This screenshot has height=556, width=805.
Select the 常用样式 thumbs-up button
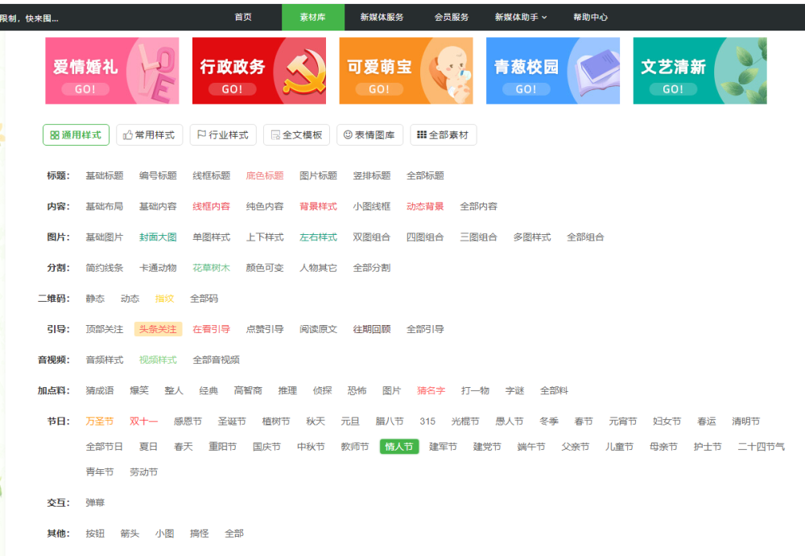150,135
